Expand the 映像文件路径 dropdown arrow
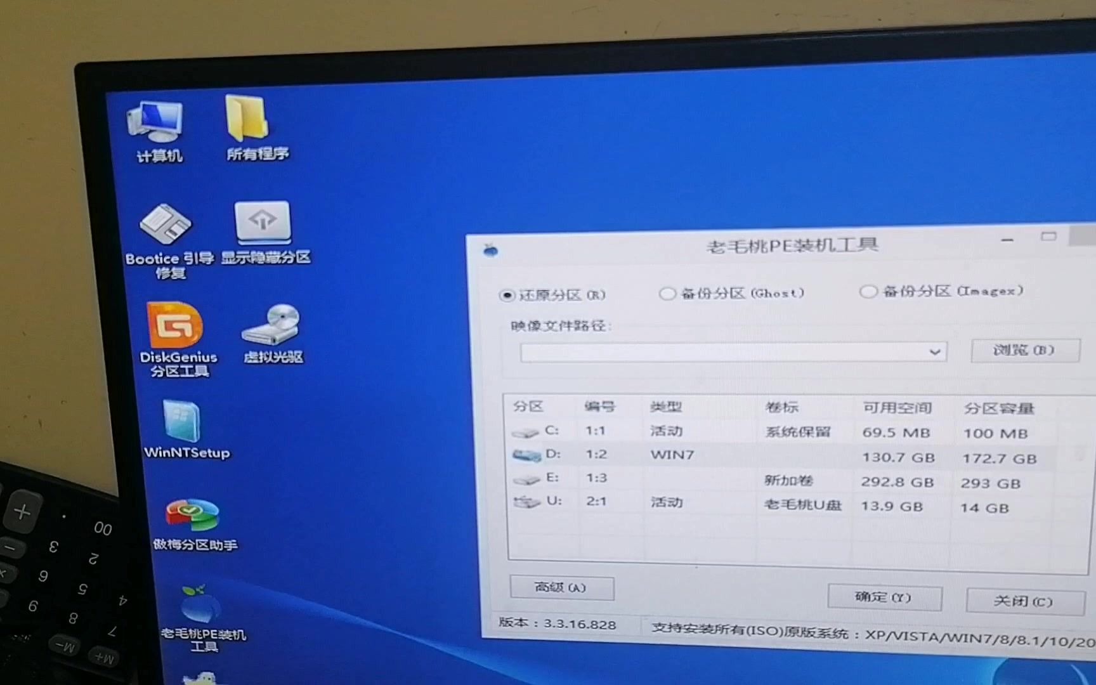Image resolution: width=1096 pixels, height=685 pixels. (934, 352)
